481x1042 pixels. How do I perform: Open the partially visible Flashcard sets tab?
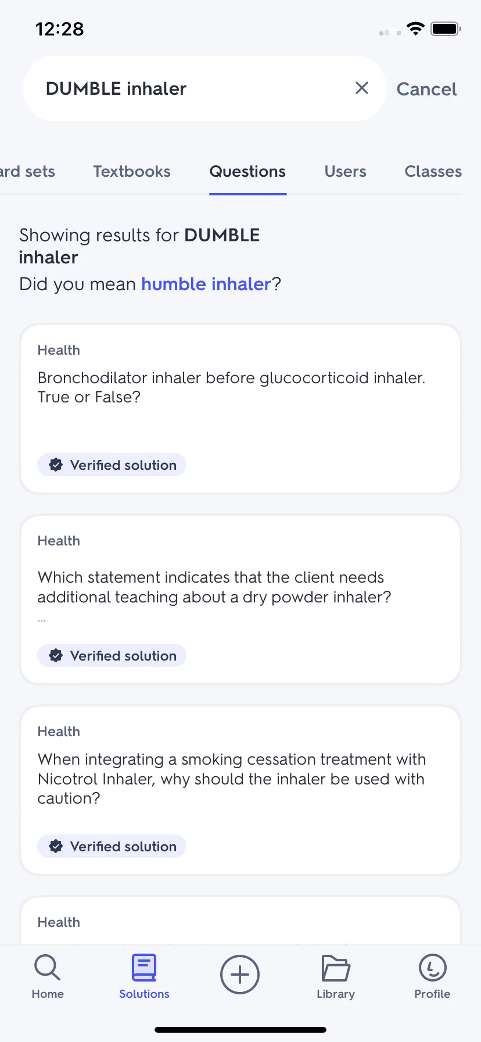(x=27, y=172)
